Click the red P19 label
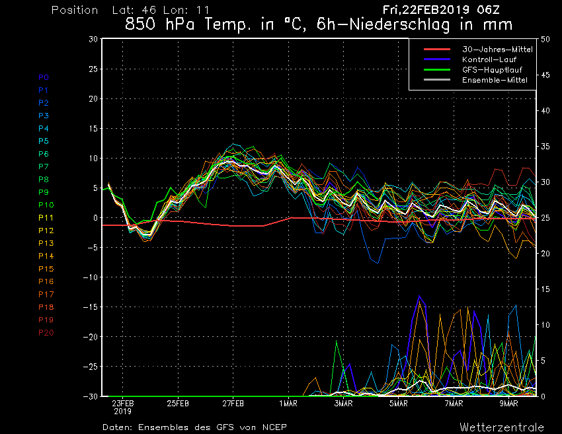Screen dimensions: 562x434 46,320
